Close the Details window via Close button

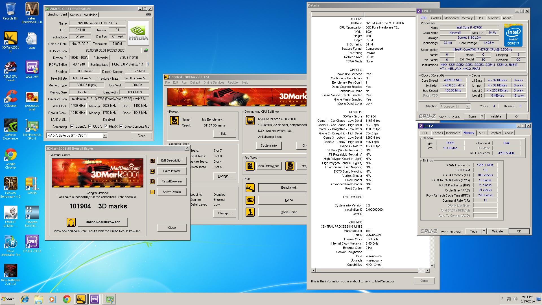[x=424, y=281]
